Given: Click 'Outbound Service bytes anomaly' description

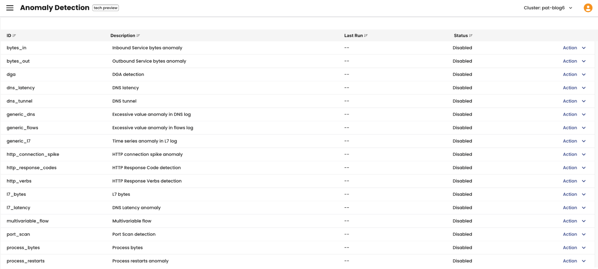Looking at the screenshot, I should pyautogui.click(x=149, y=61).
